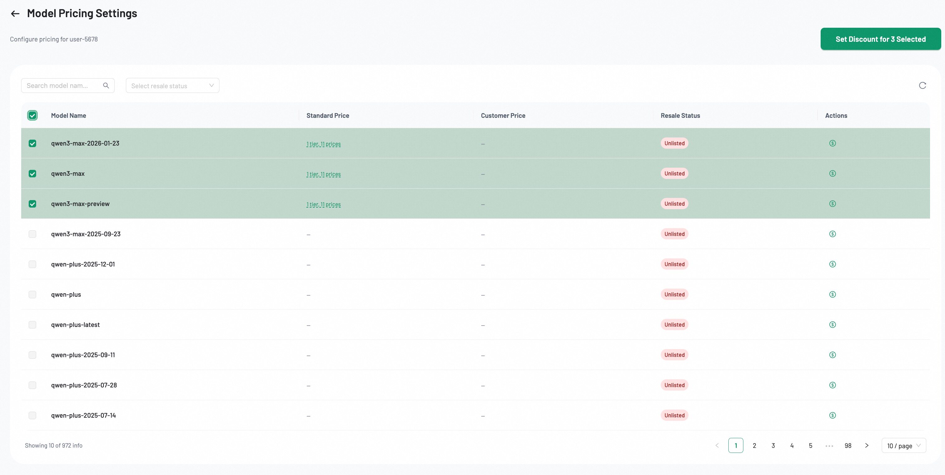Open pricing action for qwen-plus-2025-07-28
This screenshot has height=475, width=945.
pyautogui.click(x=832, y=385)
